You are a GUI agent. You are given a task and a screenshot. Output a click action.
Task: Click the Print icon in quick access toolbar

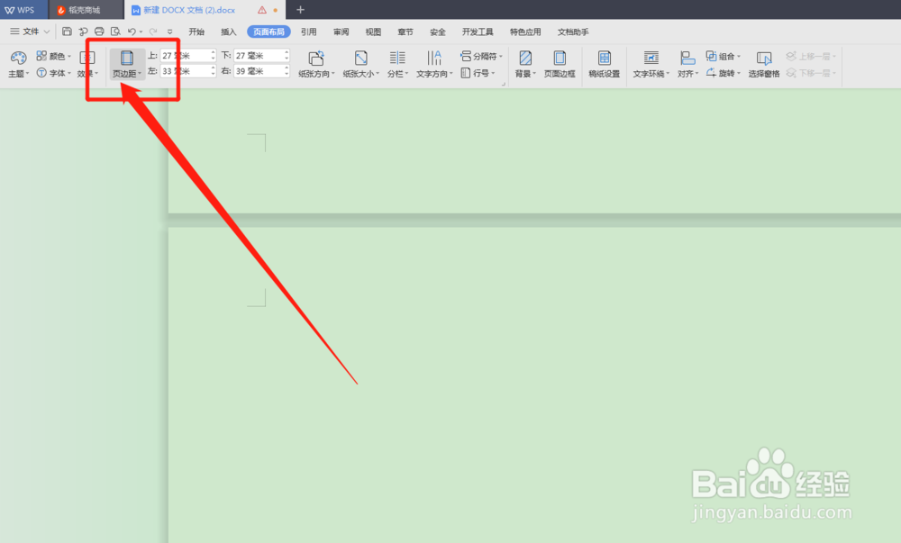coord(99,32)
